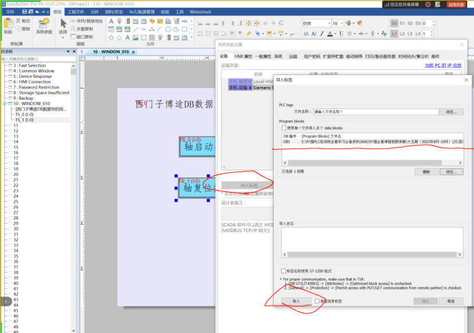This screenshot has width=474, height=333.
Task: Apply italic text formatting
Action: click(x=322, y=34)
